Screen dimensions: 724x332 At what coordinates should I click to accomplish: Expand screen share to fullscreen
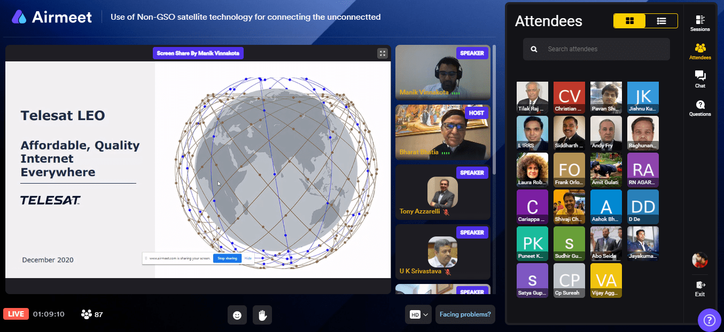[382, 53]
